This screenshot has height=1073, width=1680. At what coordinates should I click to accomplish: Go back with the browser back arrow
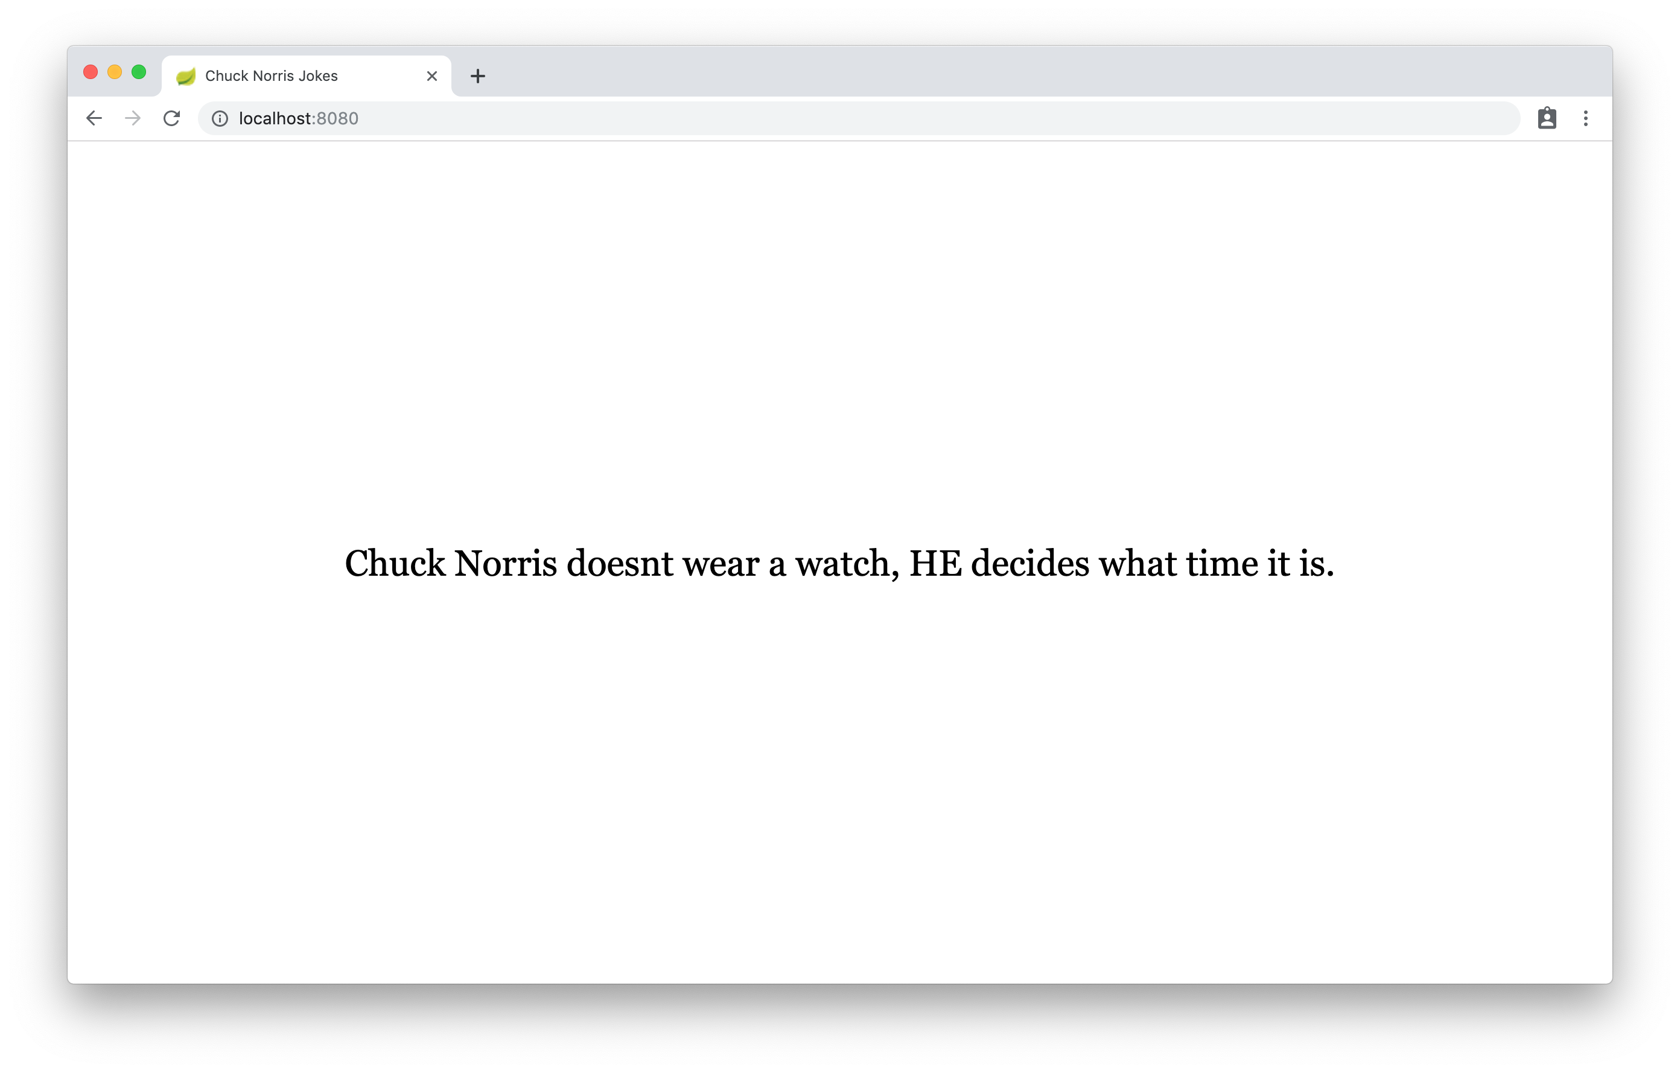94,119
